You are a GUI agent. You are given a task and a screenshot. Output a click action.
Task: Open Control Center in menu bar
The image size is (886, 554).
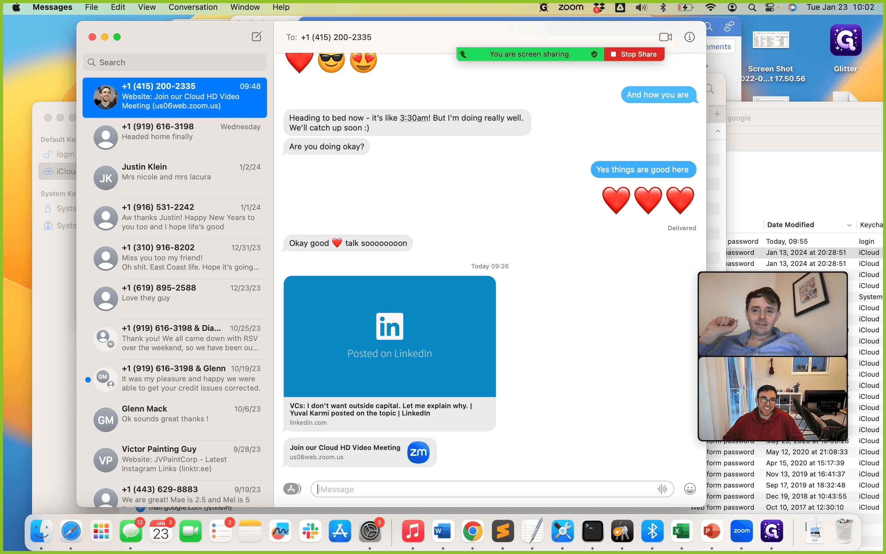770,7
